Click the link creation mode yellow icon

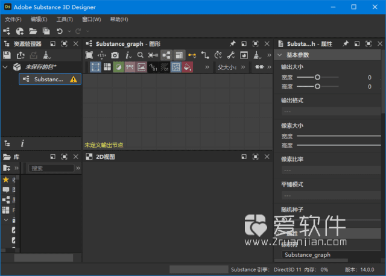[x=192, y=55]
